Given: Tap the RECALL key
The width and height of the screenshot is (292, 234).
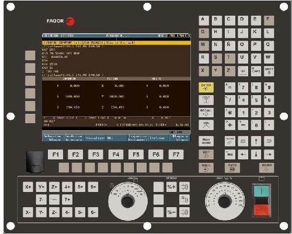Looking at the screenshot, I should tap(206, 113).
